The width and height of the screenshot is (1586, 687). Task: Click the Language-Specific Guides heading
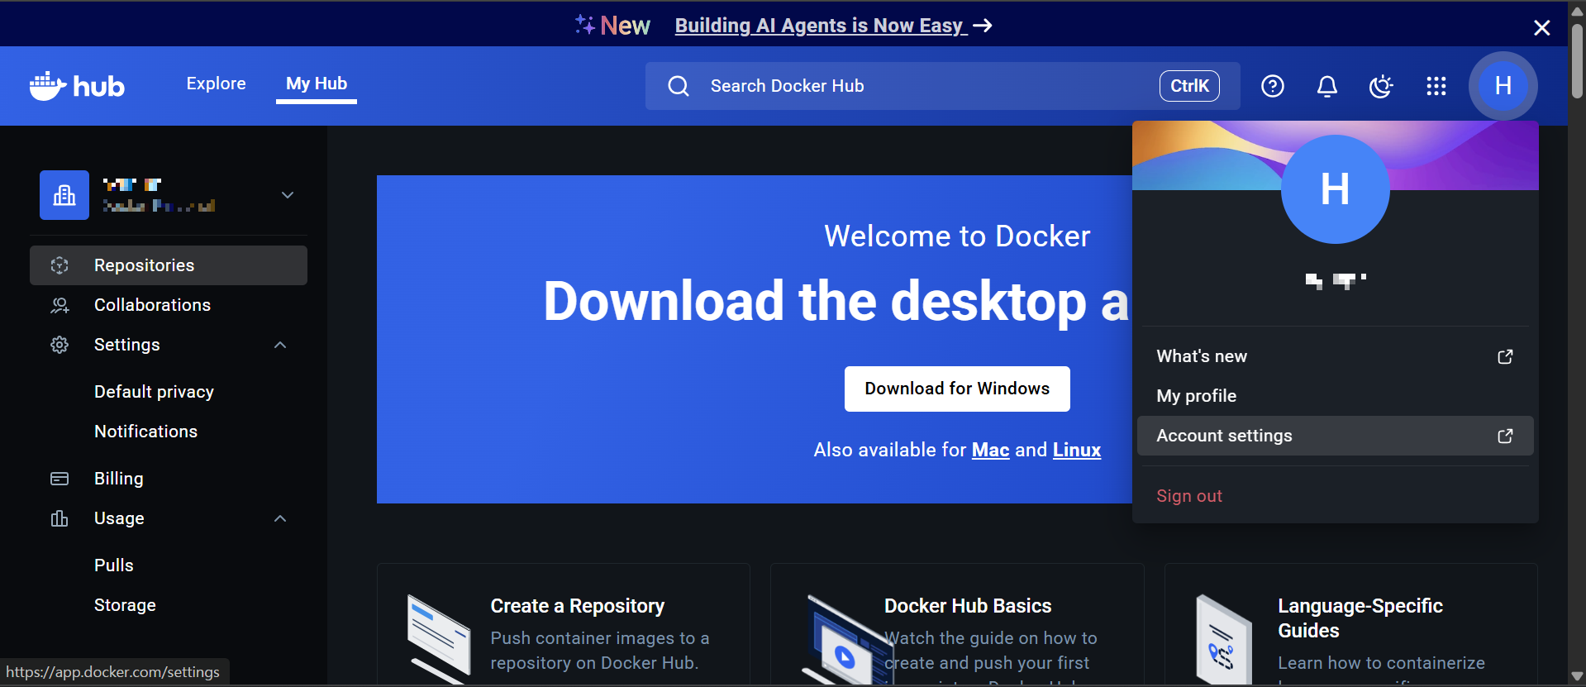1360,618
